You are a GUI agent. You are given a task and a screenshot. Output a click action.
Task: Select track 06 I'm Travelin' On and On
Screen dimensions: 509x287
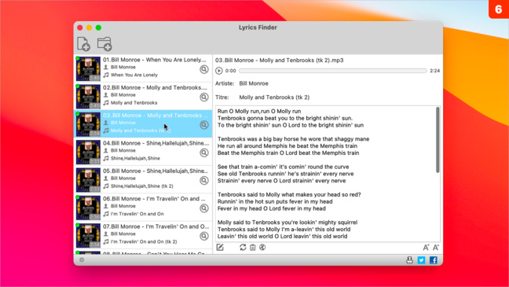click(x=143, y=208)
